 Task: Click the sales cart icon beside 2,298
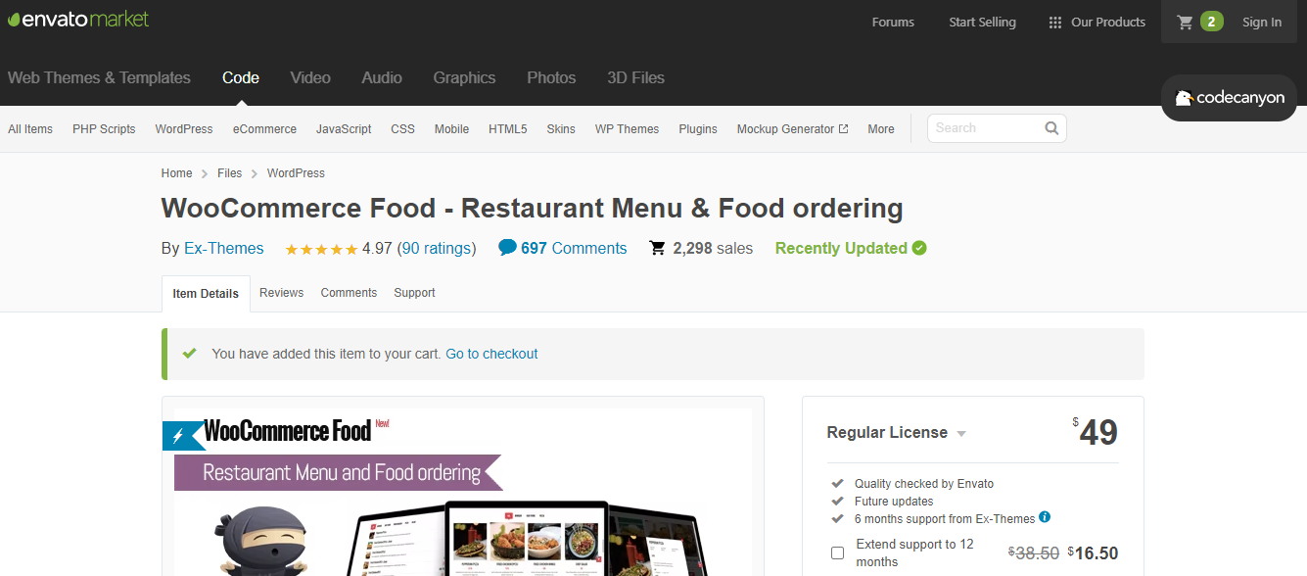(x=658, y=248)
